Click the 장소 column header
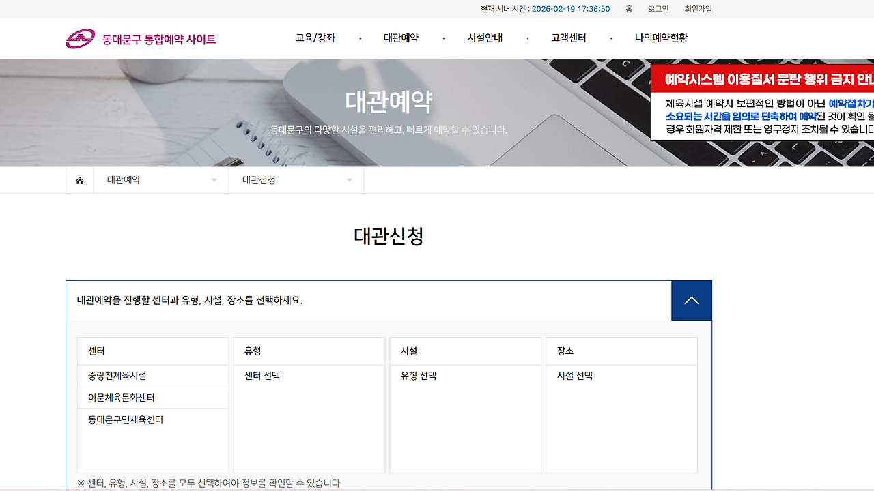 (622, 351)
